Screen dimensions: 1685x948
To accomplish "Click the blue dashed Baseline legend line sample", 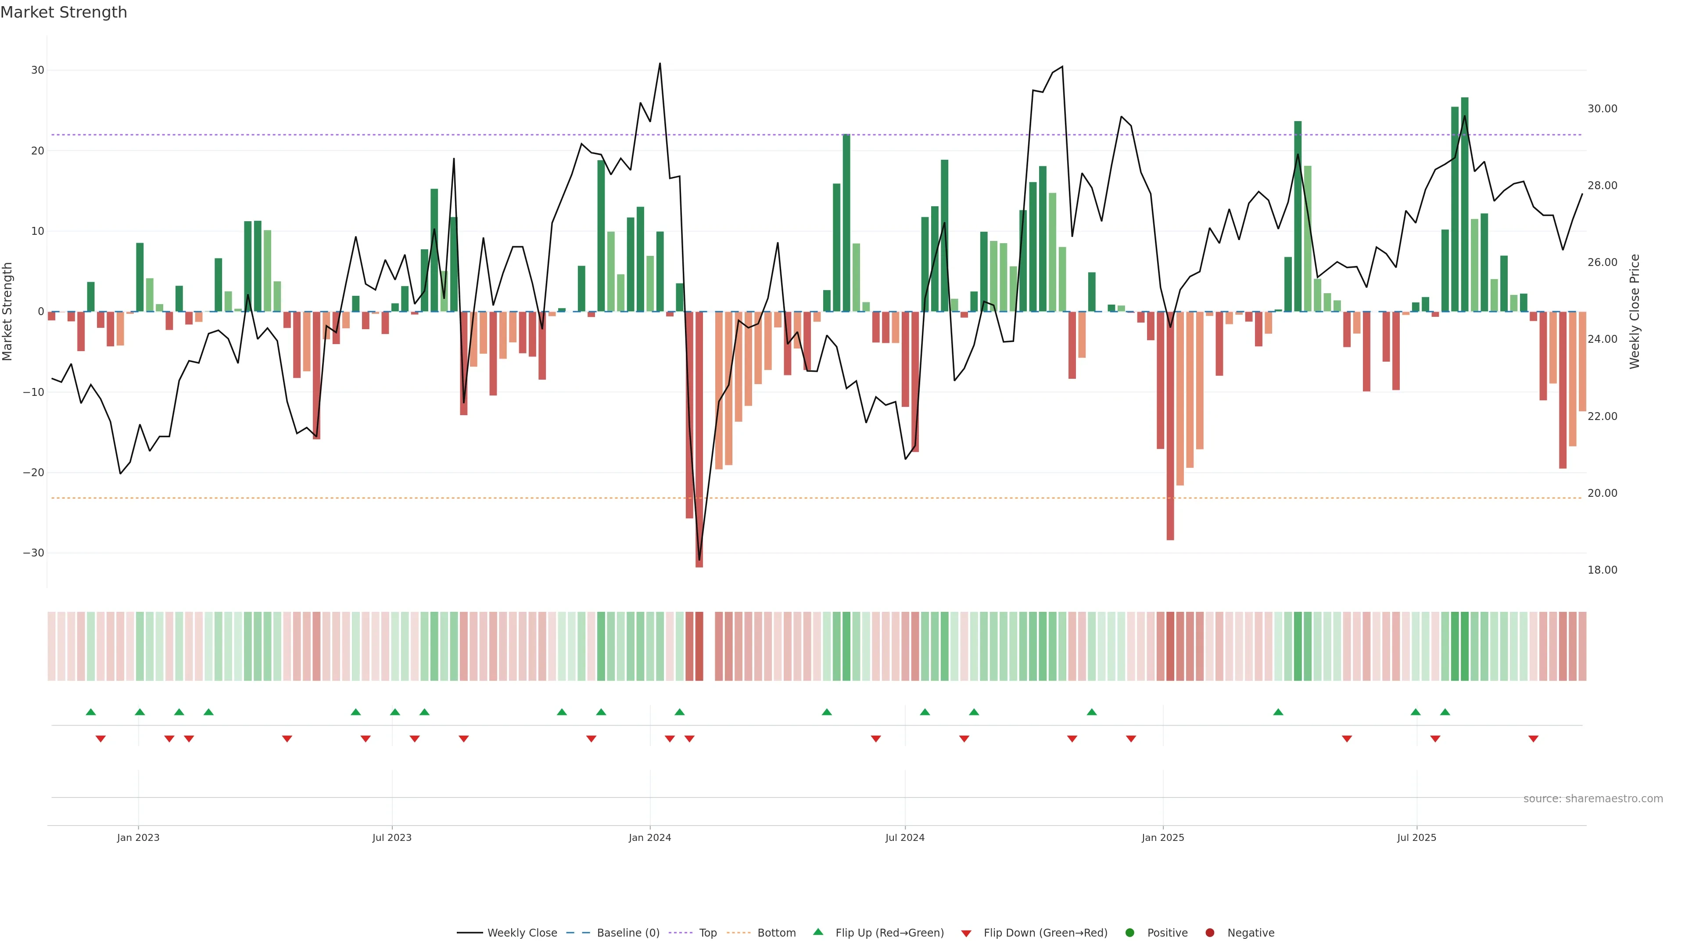I will click(577, 932).
